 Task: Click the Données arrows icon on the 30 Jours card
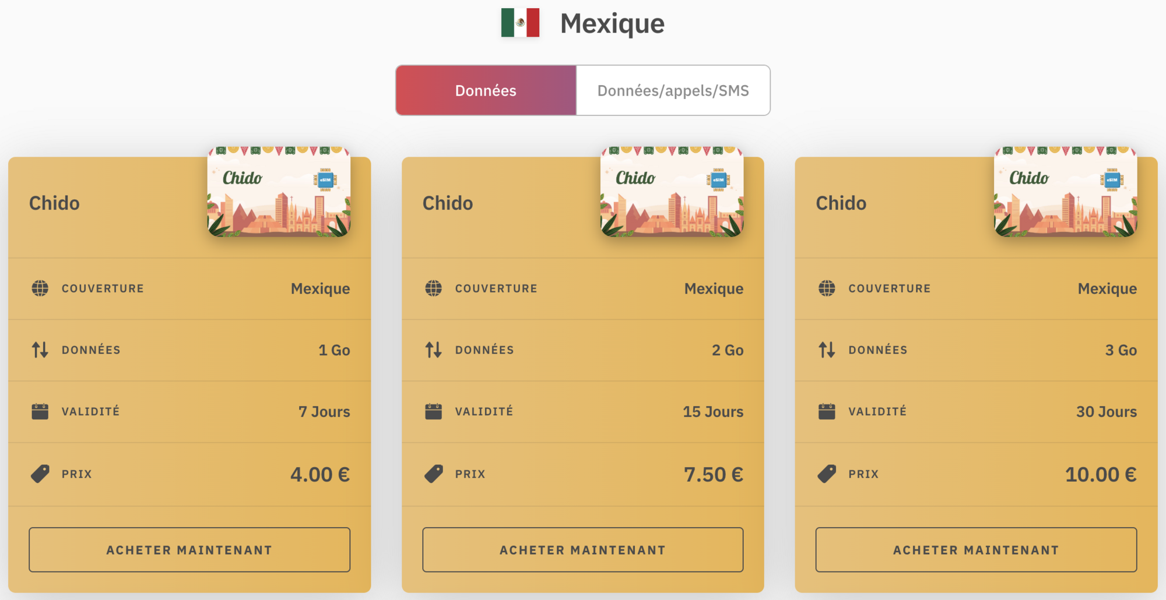[826, 350]
